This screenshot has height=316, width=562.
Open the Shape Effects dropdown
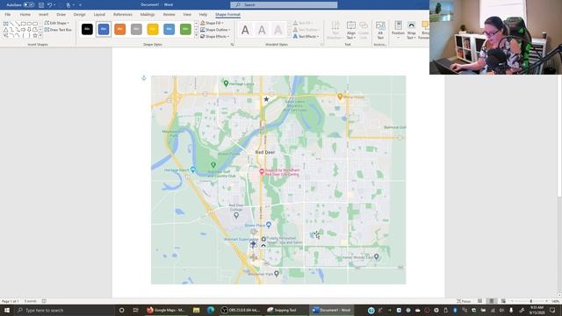[x=214, y=36]
